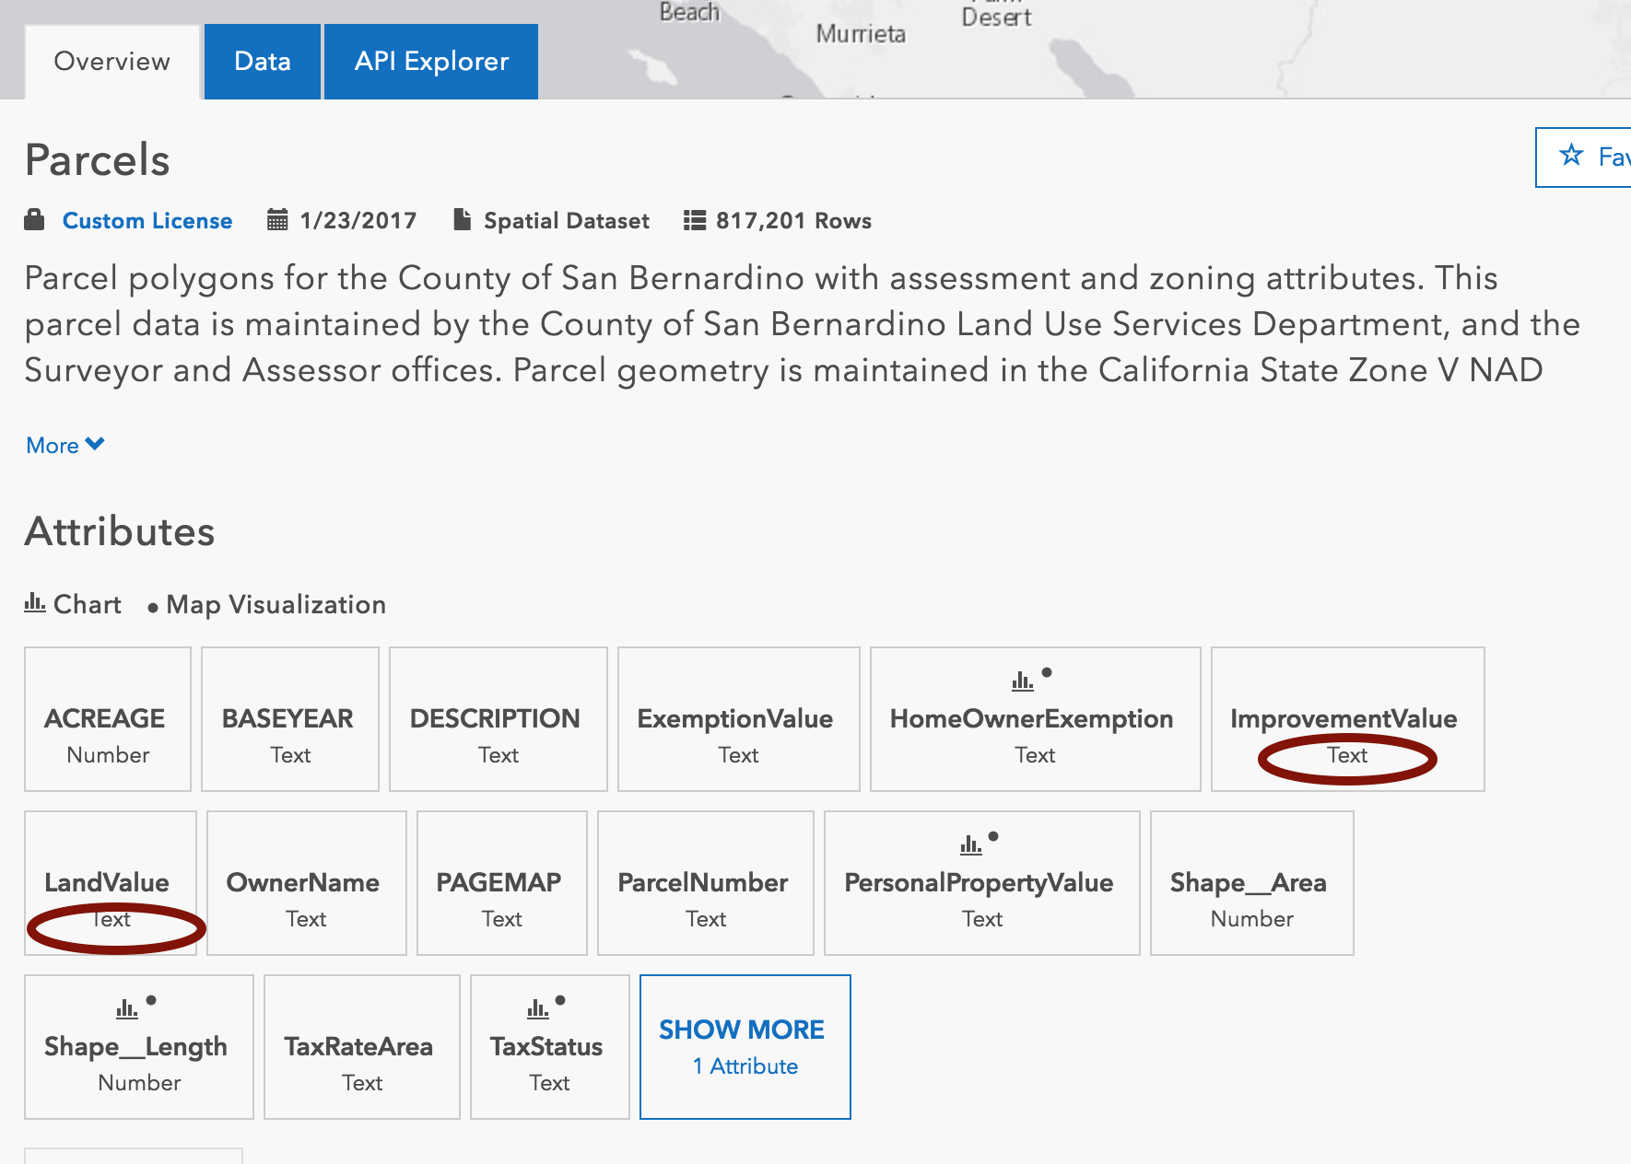This screenshot has height=1164, width=1631.
Task: Choose the TaxRateArea attribute tile
Action: pyautogui.click(x=361, y=1047)
